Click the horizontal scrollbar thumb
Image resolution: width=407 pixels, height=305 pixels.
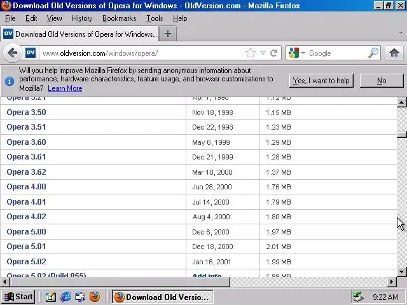120,281
